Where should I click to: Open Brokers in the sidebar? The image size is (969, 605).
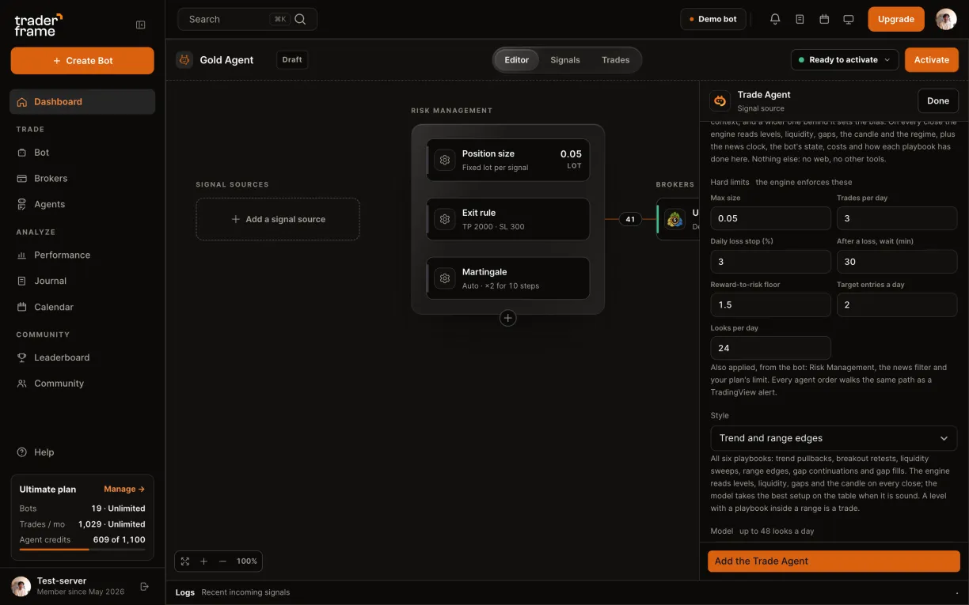(x=82, y=179)
